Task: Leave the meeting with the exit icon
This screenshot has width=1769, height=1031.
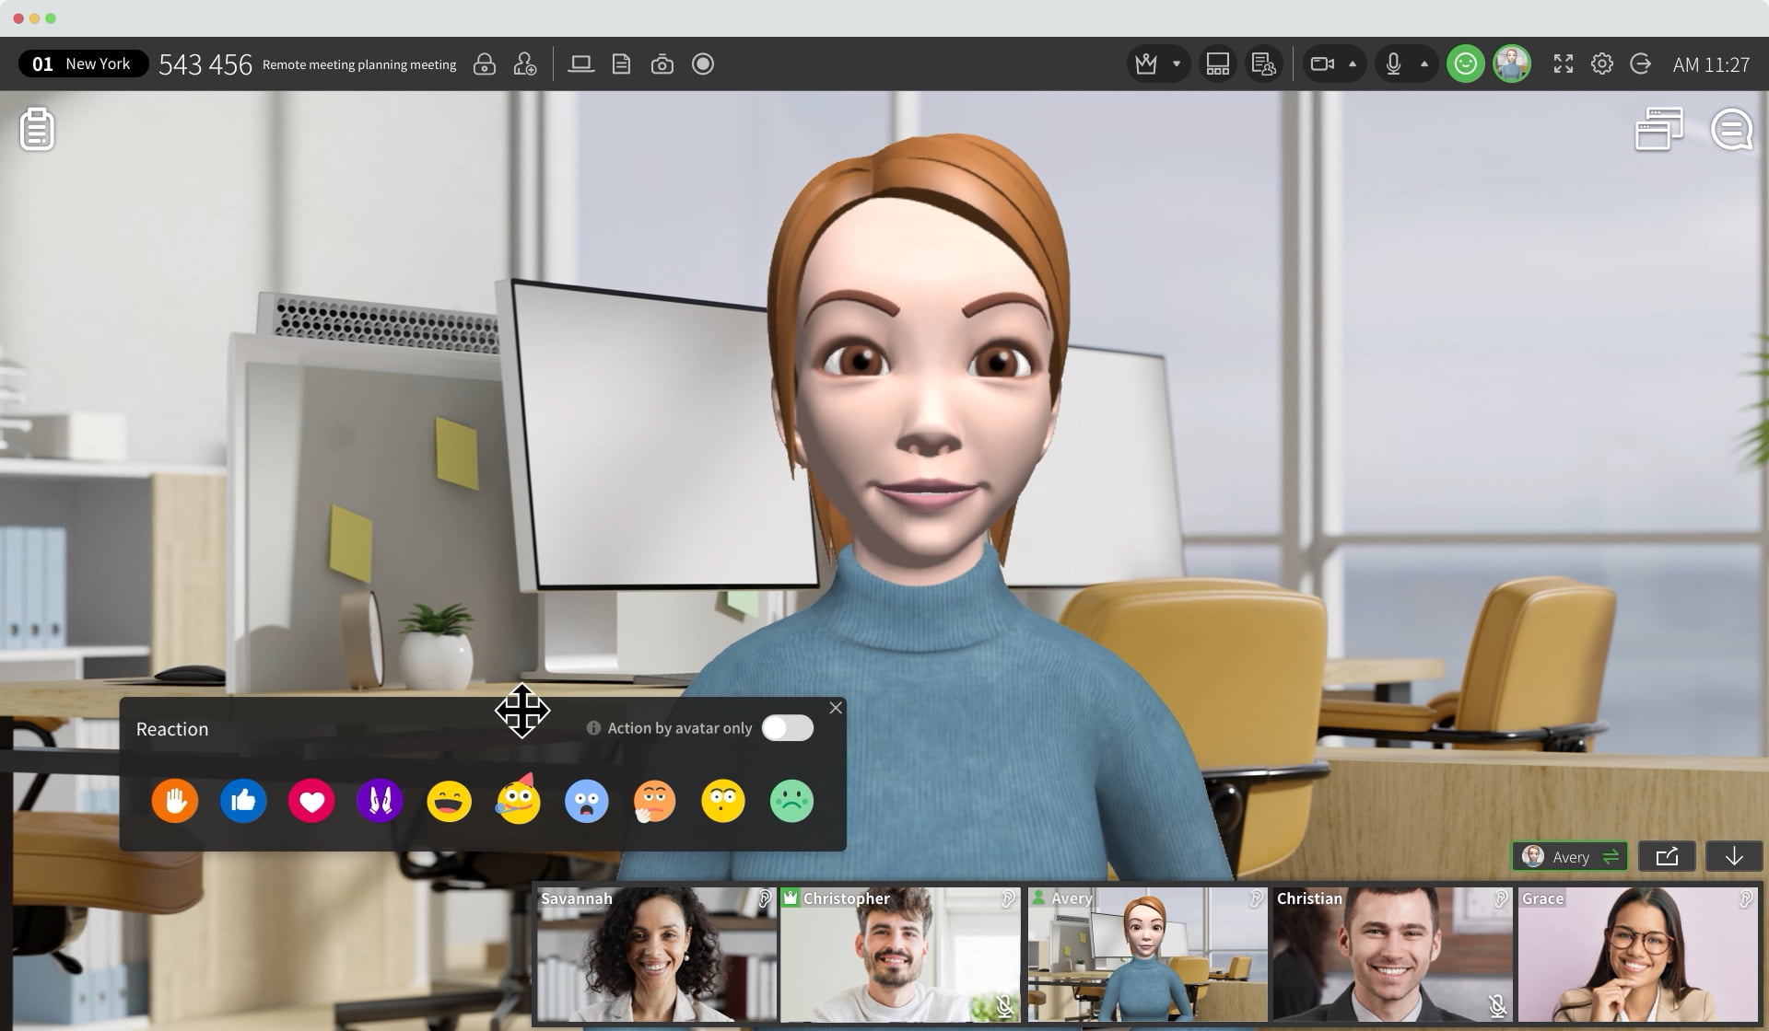Action: point(1640,64)
